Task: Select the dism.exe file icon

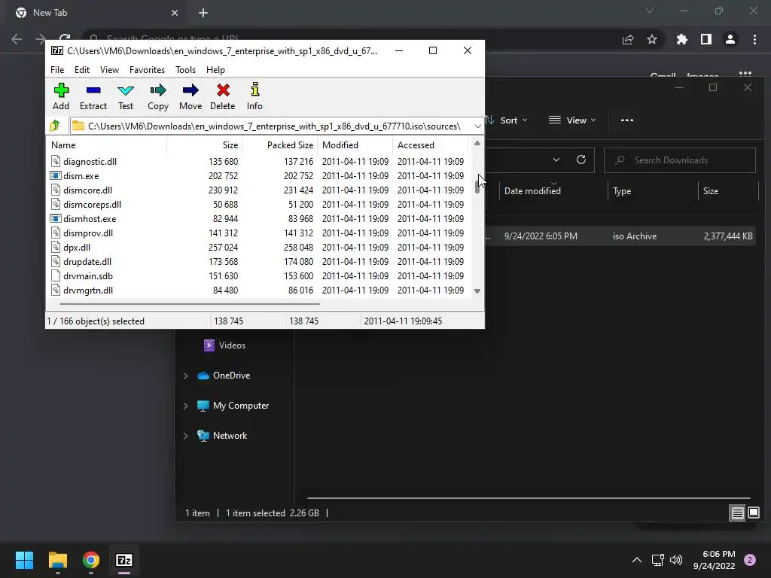Action: click(x=56, y=175)
